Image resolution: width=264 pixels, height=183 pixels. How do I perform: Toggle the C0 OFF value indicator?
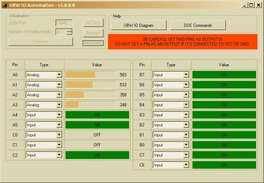coord(97,135)
